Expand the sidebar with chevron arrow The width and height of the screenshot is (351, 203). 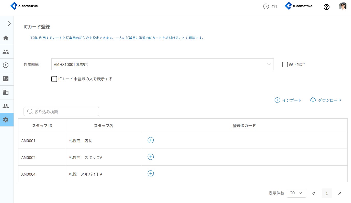pyautogui.click(x=9, y=24)
